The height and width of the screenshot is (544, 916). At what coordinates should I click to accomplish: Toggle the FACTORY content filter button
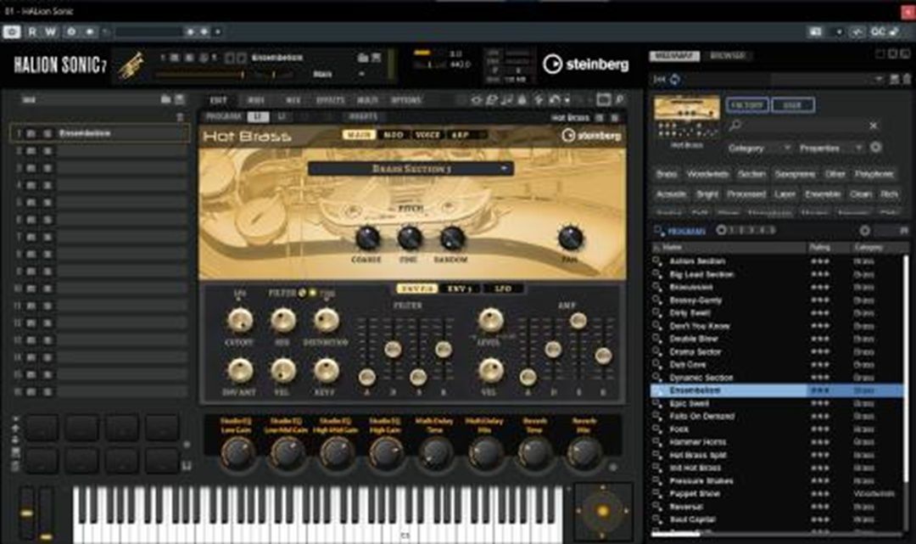tap(749, 104)
